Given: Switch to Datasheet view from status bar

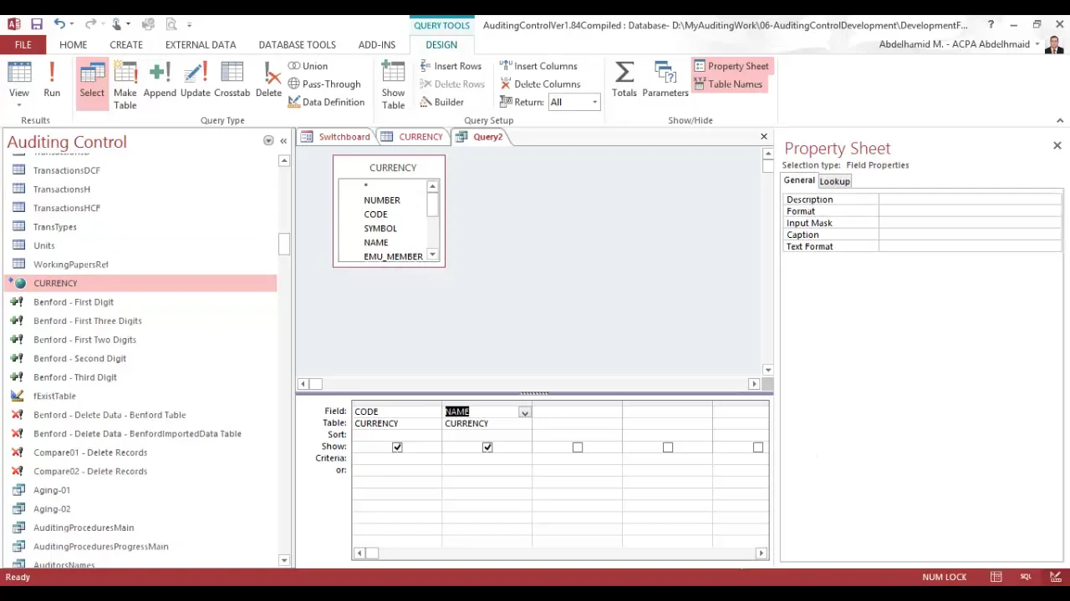Looking at the screenshot, I should [x=996, y=577].
